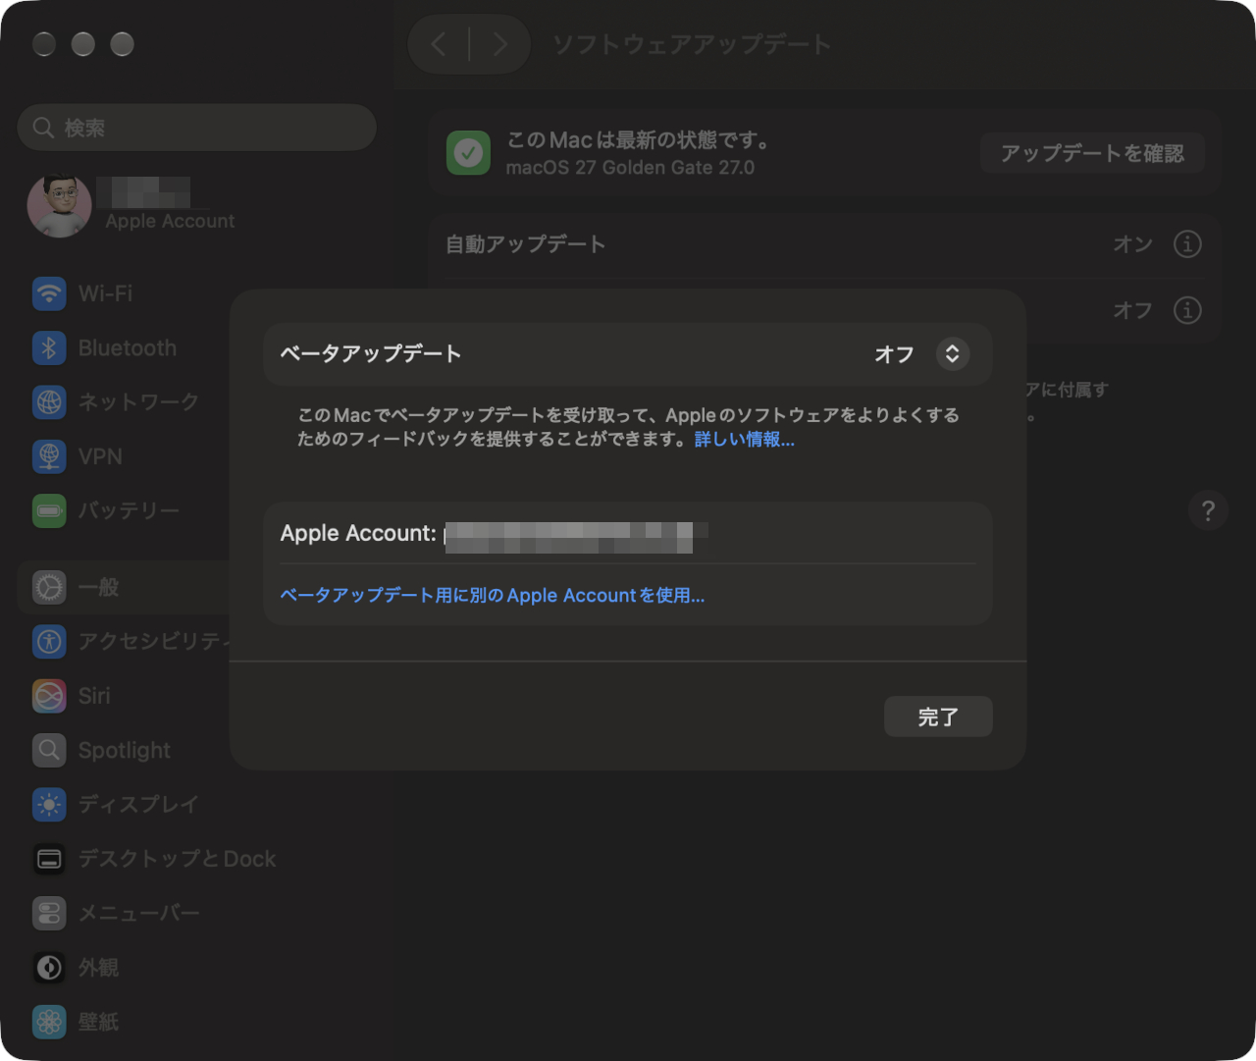Click the Siri sidebar icon
Viewport: 1256px width, 1061px height.
49,696
